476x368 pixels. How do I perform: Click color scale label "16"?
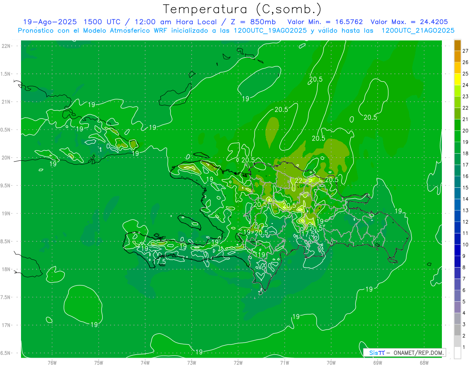[x=465, y=176]
